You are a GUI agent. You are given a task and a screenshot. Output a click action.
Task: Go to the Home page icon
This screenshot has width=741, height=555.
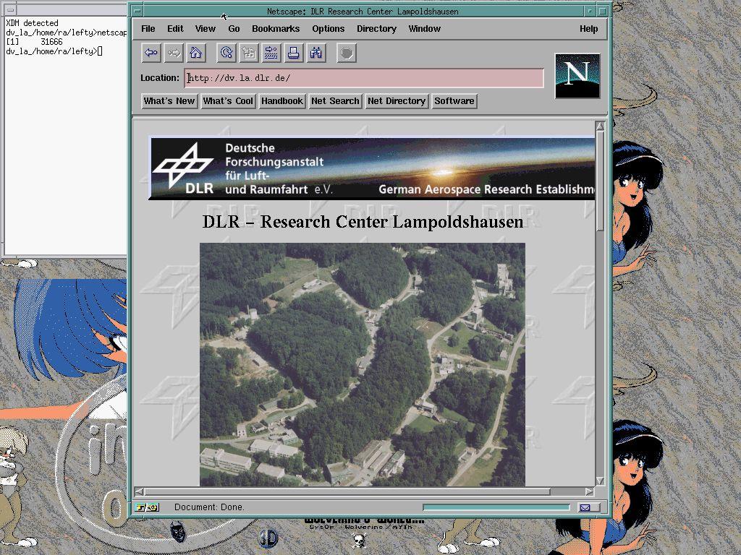pyautogui.click(x=195, y=53)
